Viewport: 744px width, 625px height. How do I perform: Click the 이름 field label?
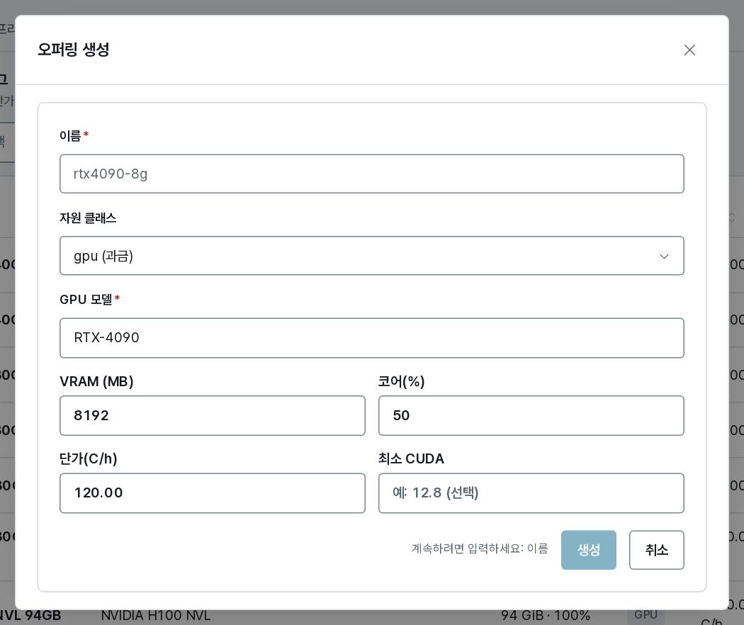(70, 136)
